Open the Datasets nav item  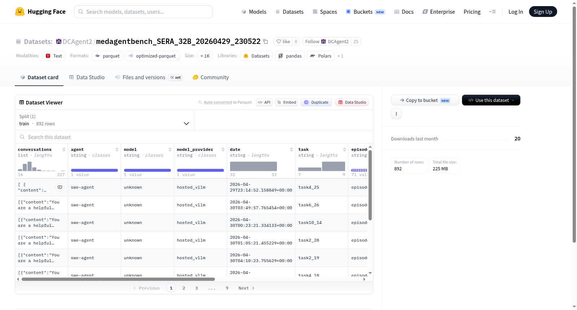290,12
